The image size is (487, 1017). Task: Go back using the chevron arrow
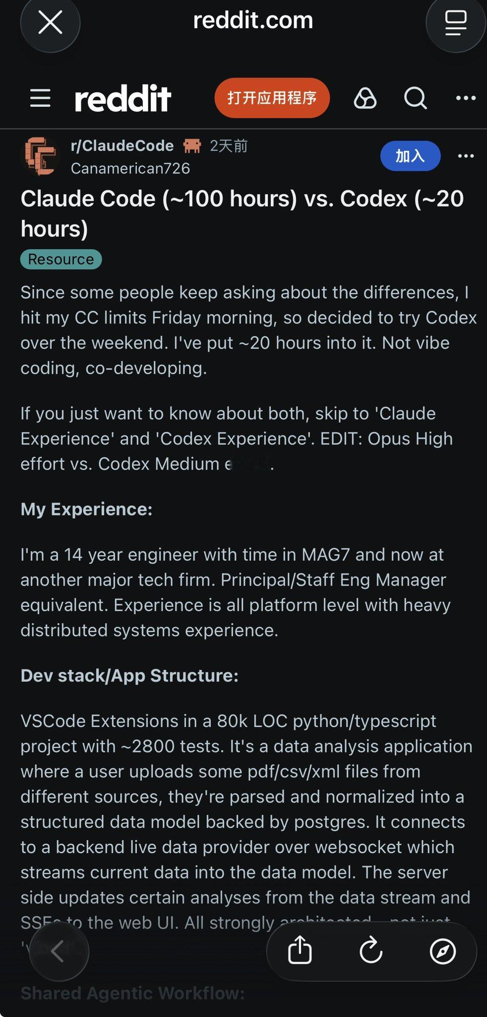pyautogui.click(x=60, y=951)
